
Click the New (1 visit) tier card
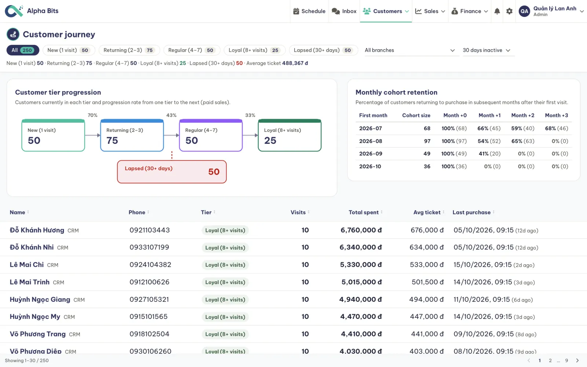point(53,135)
